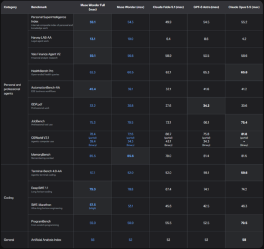The width and height of the screenshot is (264, 249).
Task: Click the "GDP.pdf" benchmark name
Action: (36, 104)
